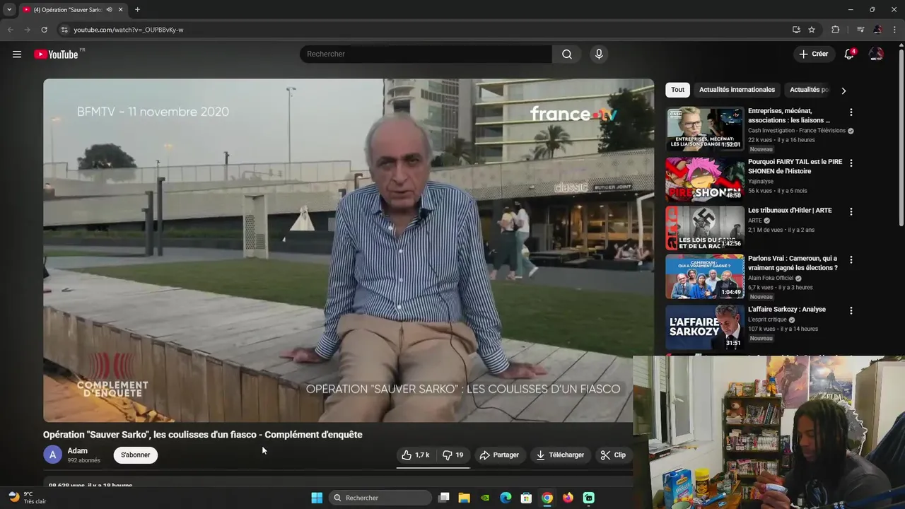Image resolution: width=905 pixels, height=509 pixels.
Task: Open the Chrome profile avatar in toolbar
Action: [877, 30]
